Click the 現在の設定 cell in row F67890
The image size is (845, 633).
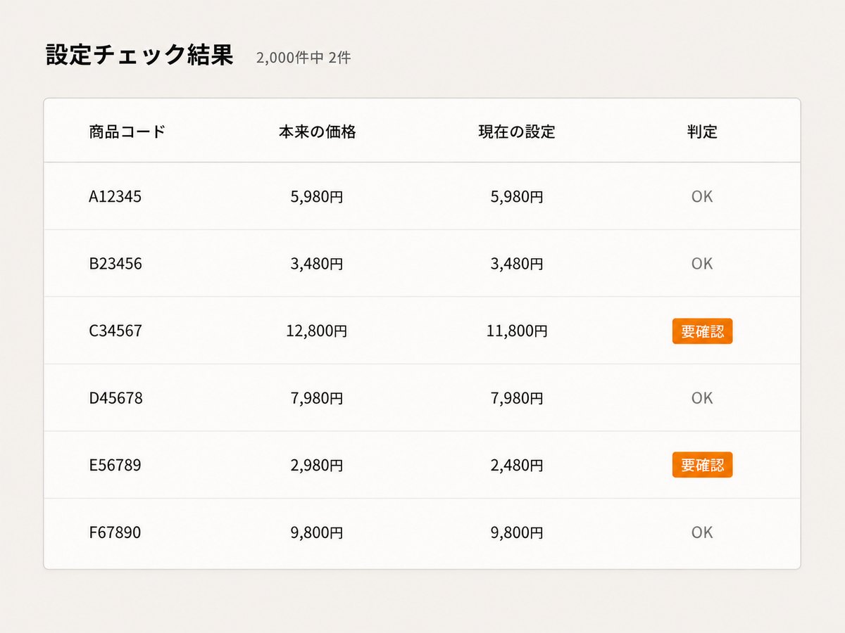517,532
